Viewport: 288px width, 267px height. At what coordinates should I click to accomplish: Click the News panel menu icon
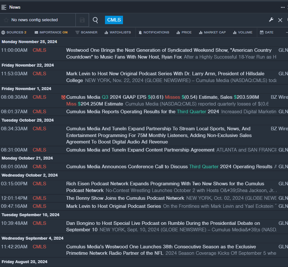pos(4,7)
